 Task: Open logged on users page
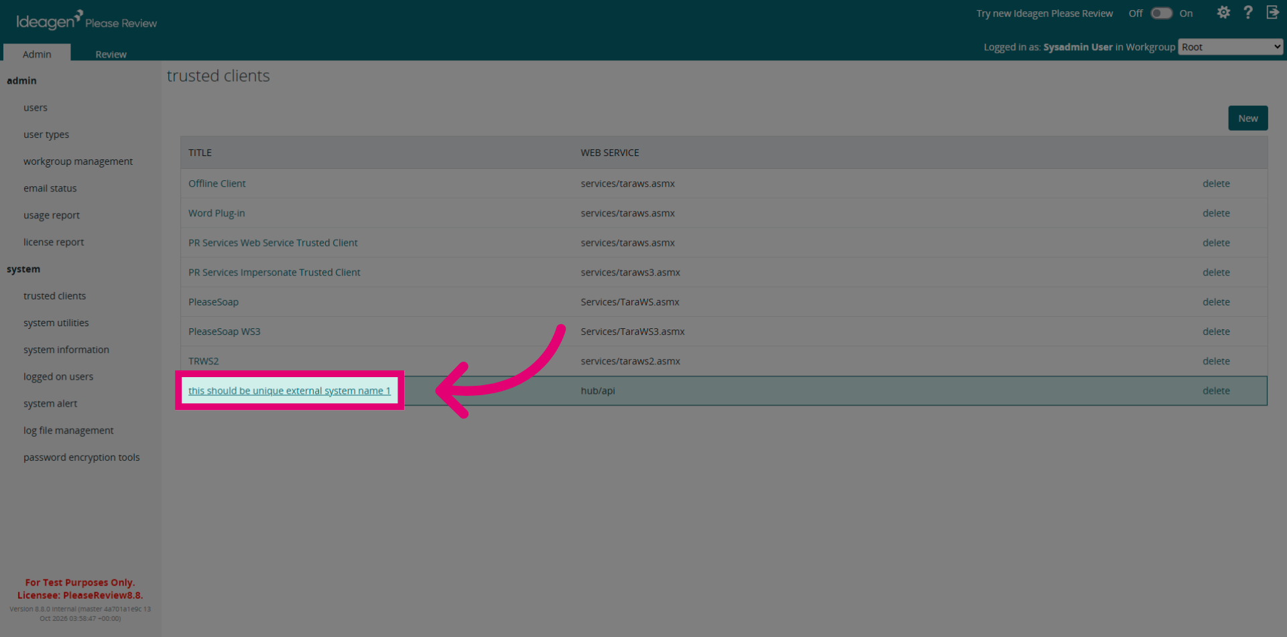point(58,376)
